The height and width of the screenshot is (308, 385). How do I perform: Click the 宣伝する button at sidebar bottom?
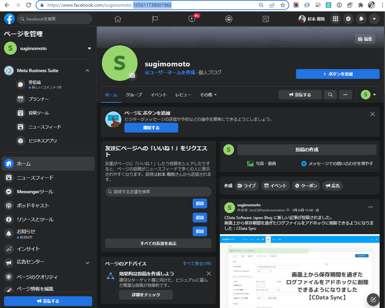coord(48,301)
